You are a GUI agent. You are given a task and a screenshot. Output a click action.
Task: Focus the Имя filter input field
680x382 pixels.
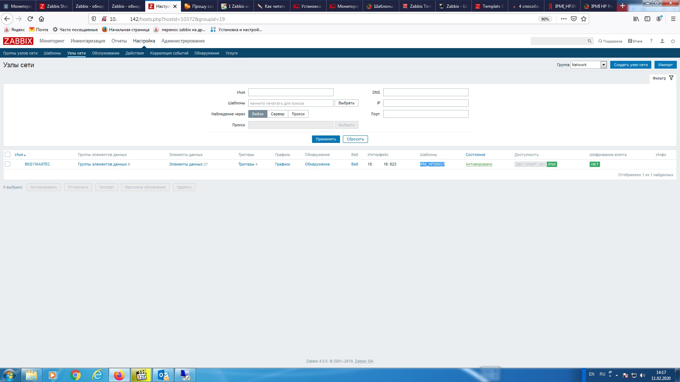pos(291,92)
